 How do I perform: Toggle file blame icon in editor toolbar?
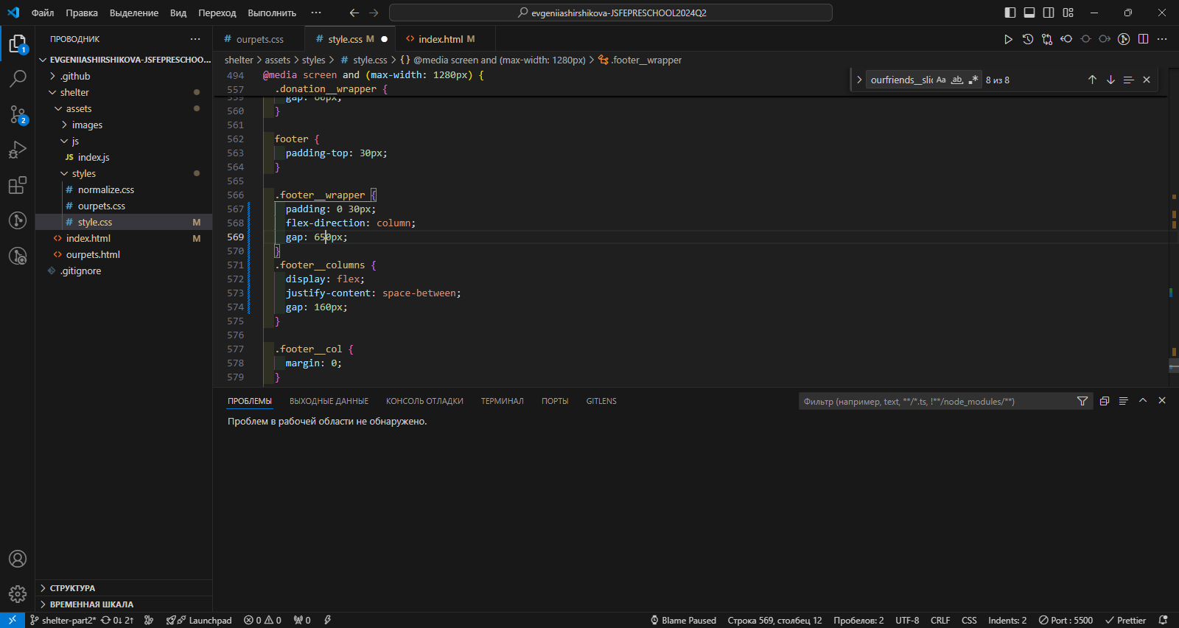click(x=1124, y=39)
